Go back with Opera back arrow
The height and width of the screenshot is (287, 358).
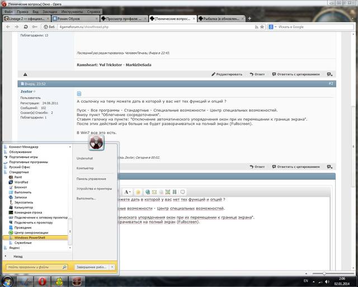(x=8, y=27)
